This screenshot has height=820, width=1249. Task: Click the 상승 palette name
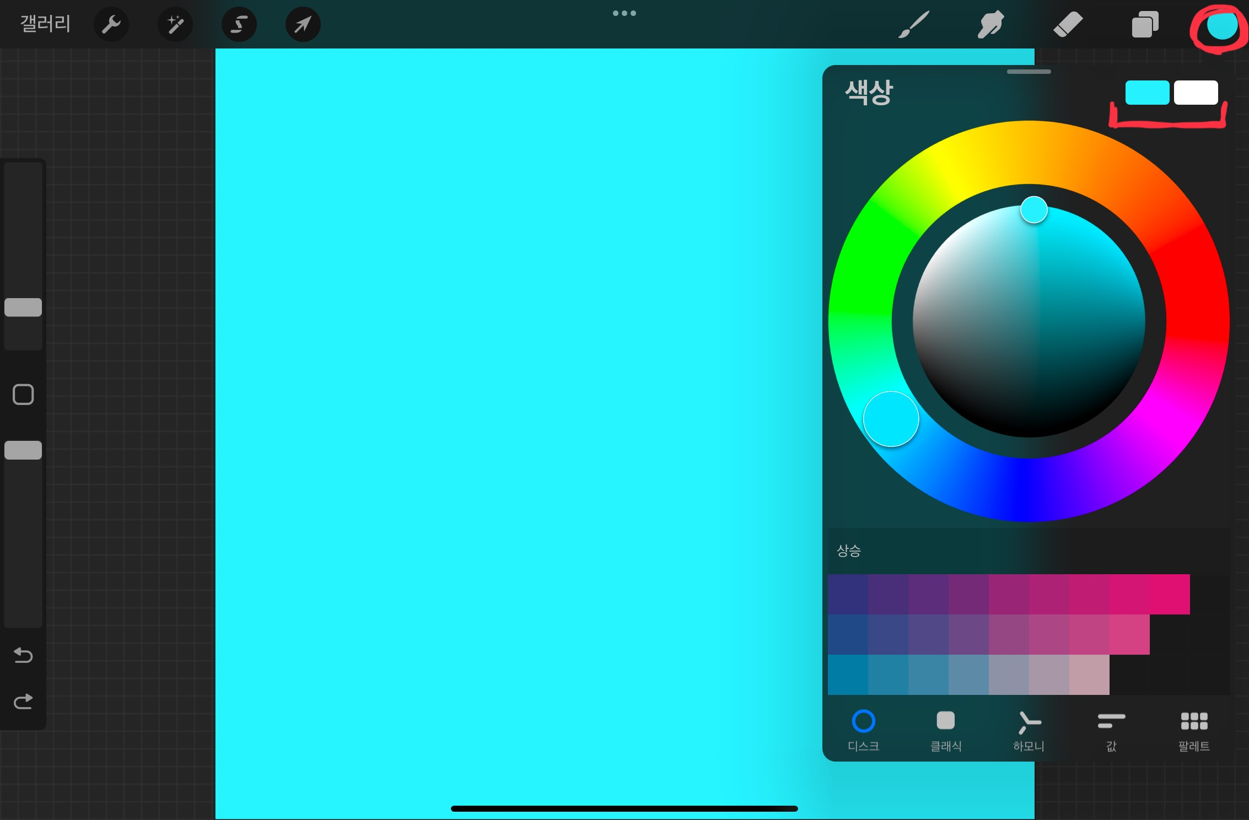point(849,551)
